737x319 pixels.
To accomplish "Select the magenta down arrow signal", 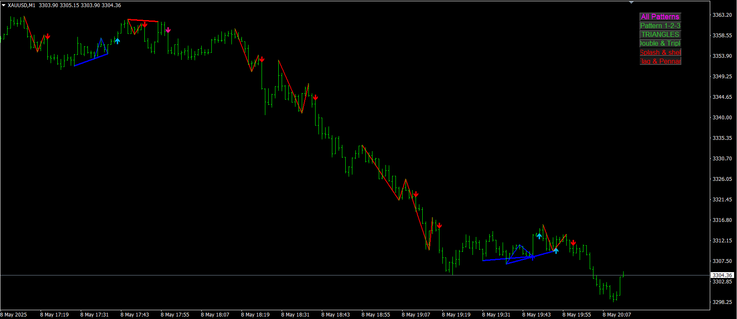I will coord(168,30).
